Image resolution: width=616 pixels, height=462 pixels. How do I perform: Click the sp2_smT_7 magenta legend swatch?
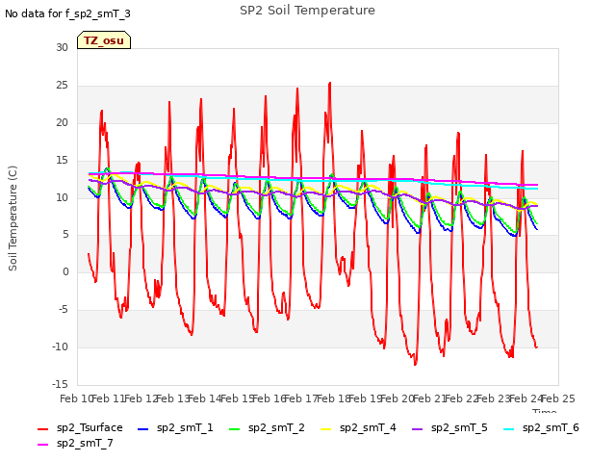[42, 445]
